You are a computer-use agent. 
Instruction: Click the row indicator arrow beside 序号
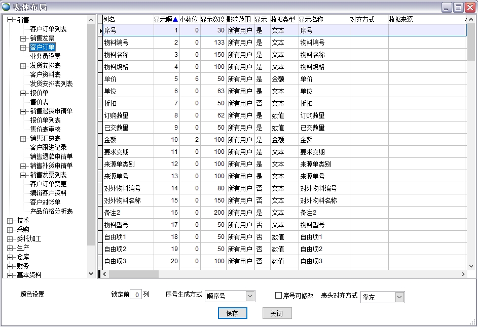pos(100,31)
